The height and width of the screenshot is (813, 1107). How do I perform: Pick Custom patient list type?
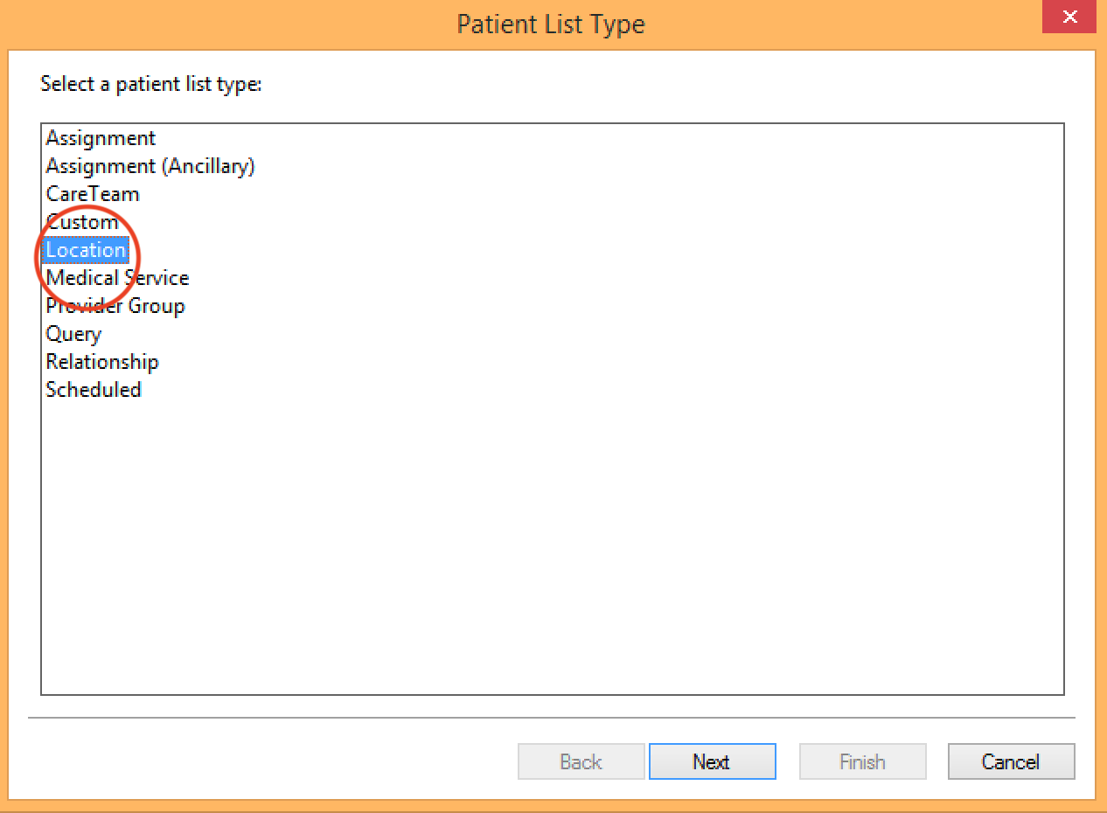(x=82, y=222)
